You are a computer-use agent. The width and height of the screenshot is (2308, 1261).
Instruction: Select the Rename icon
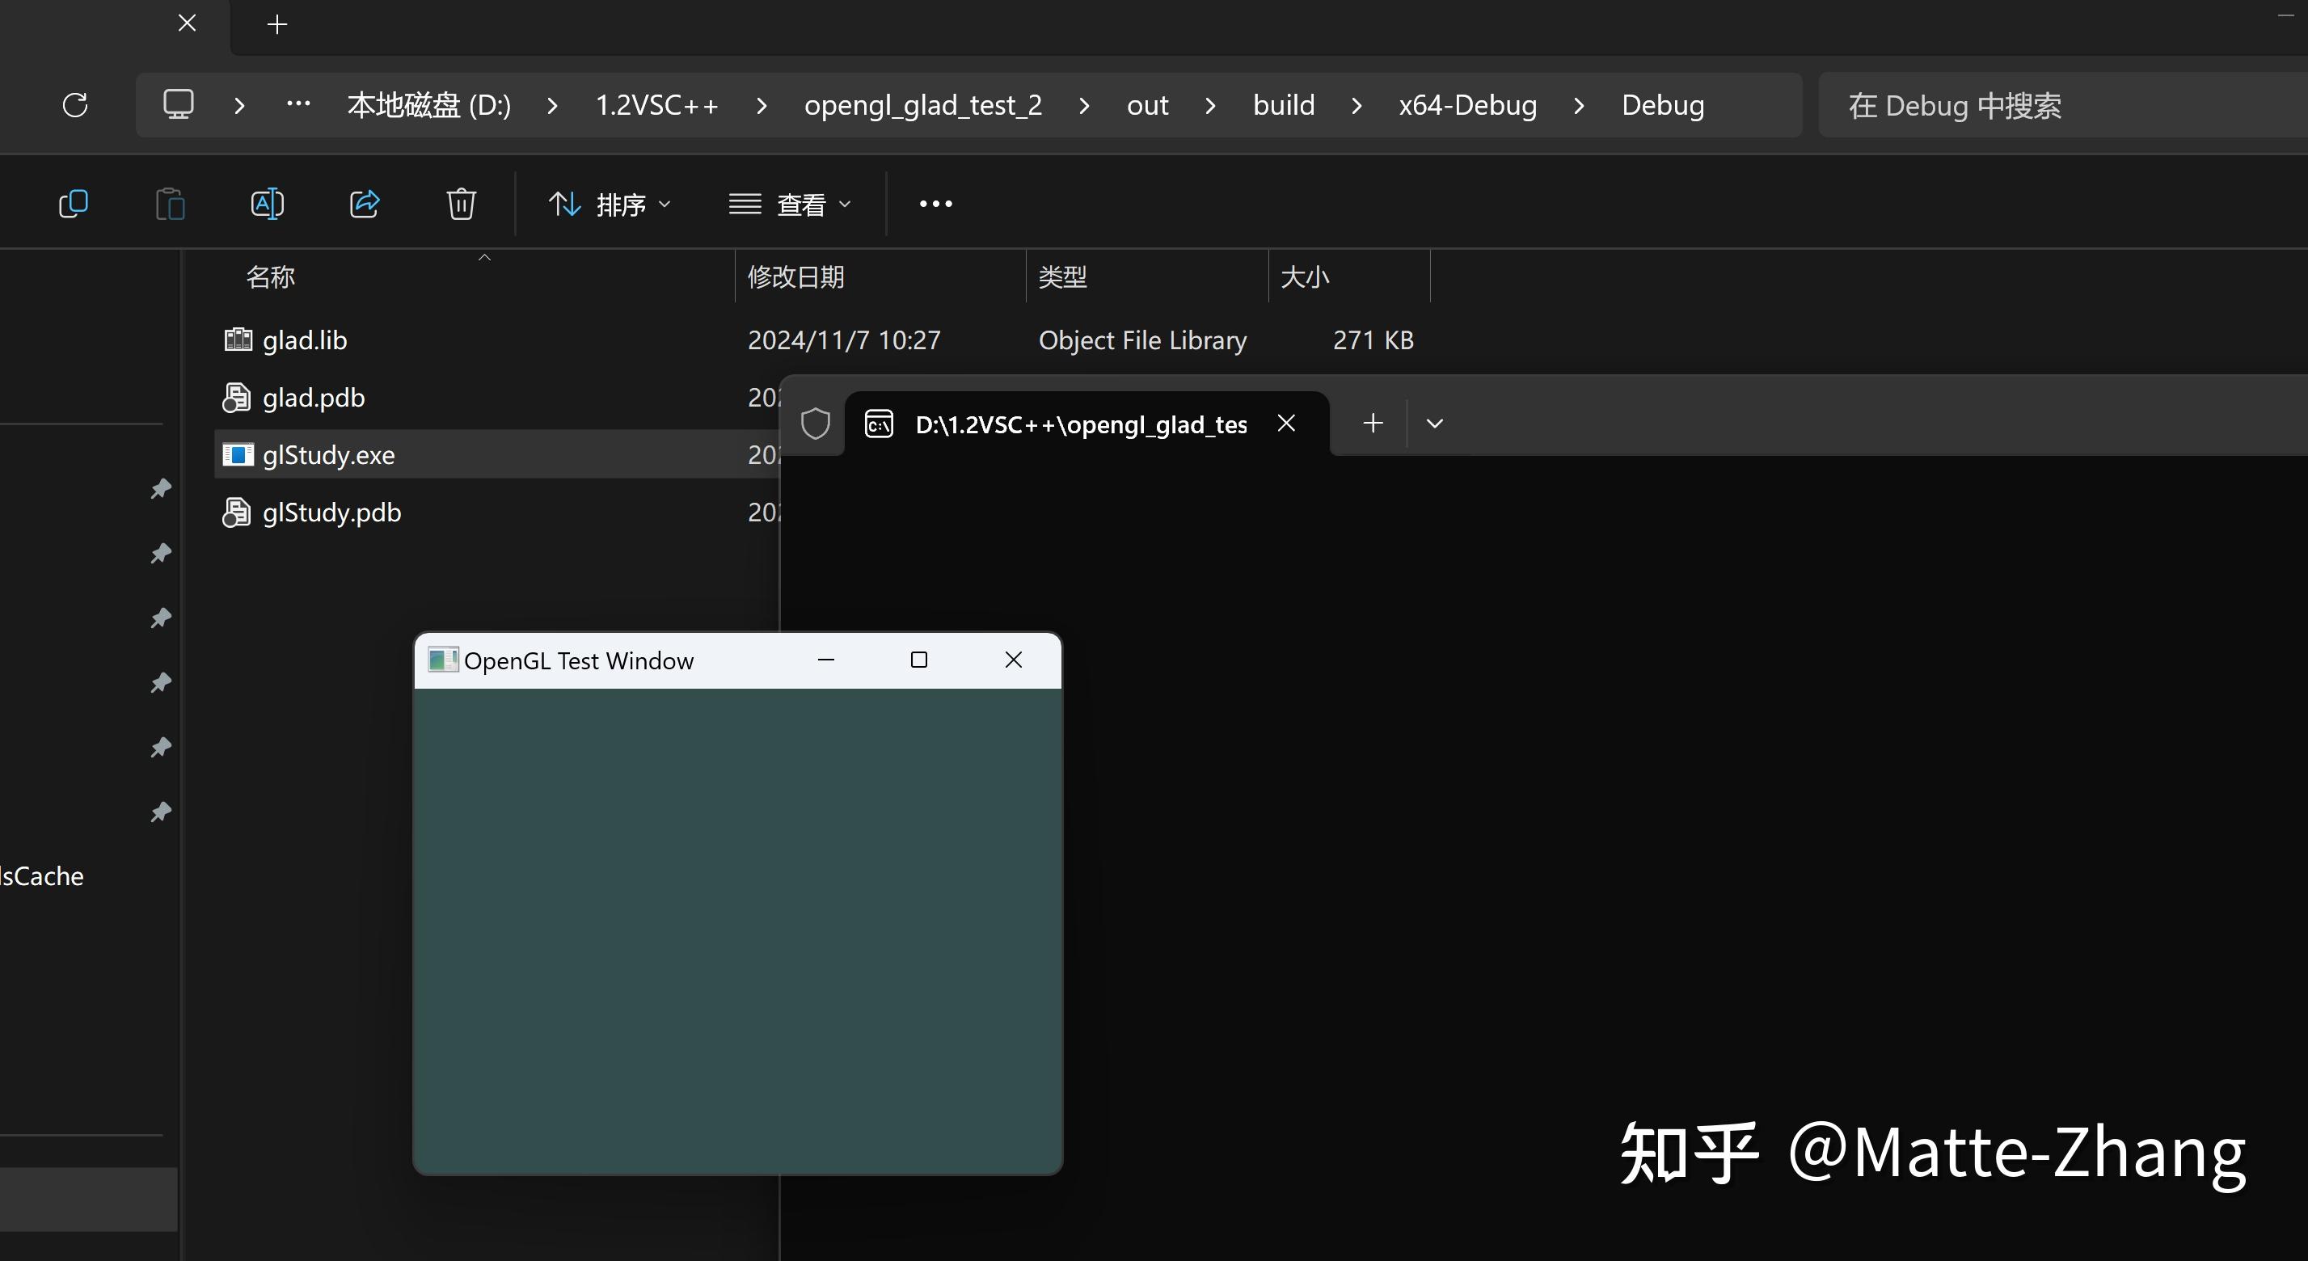[x=266, y=204]
